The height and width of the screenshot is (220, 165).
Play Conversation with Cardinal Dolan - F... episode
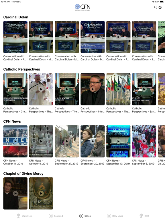pos(118,37)
